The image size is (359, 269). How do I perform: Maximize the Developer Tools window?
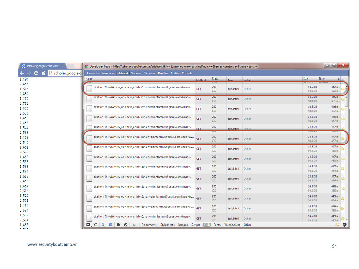pyautogui.click(x=334, y=65)
